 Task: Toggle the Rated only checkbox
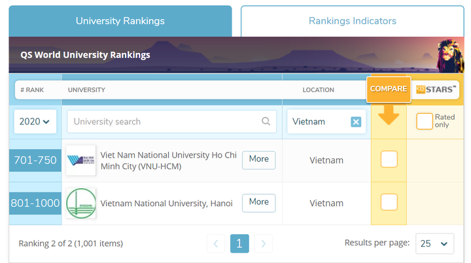coord(424,121)
